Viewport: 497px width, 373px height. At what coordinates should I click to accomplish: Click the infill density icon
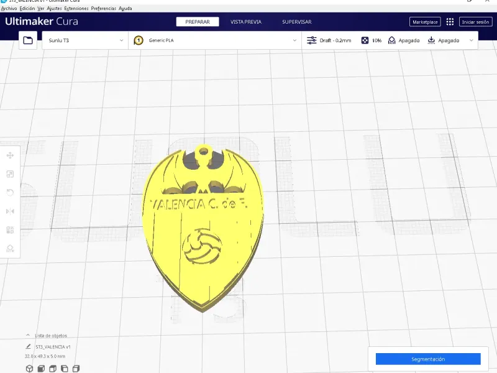(365, 40)
